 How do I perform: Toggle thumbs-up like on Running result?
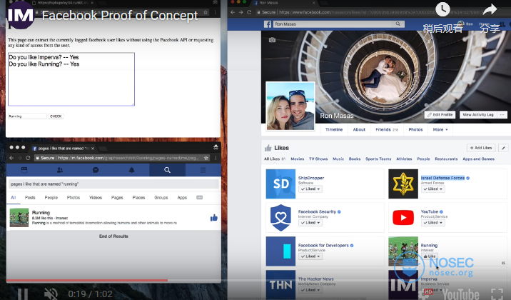[214, 217]
